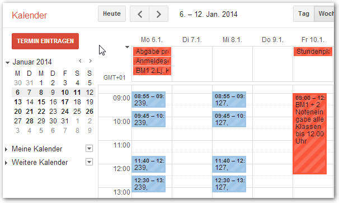
Task: Switch to Woche view
Action: pyautogui.click(x=324, y=14)
